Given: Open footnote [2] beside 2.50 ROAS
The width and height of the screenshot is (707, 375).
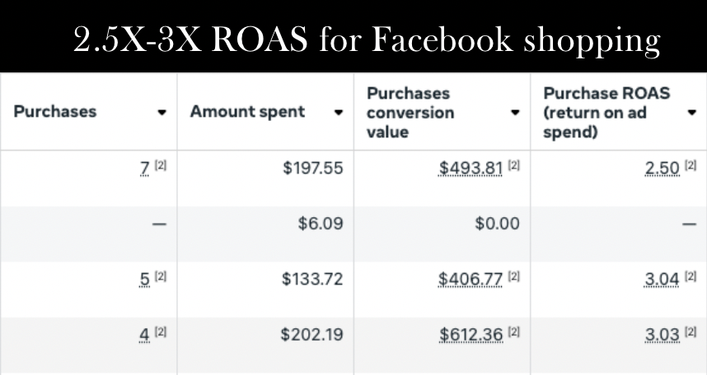Looking at the screenshot, I should 691,165.
